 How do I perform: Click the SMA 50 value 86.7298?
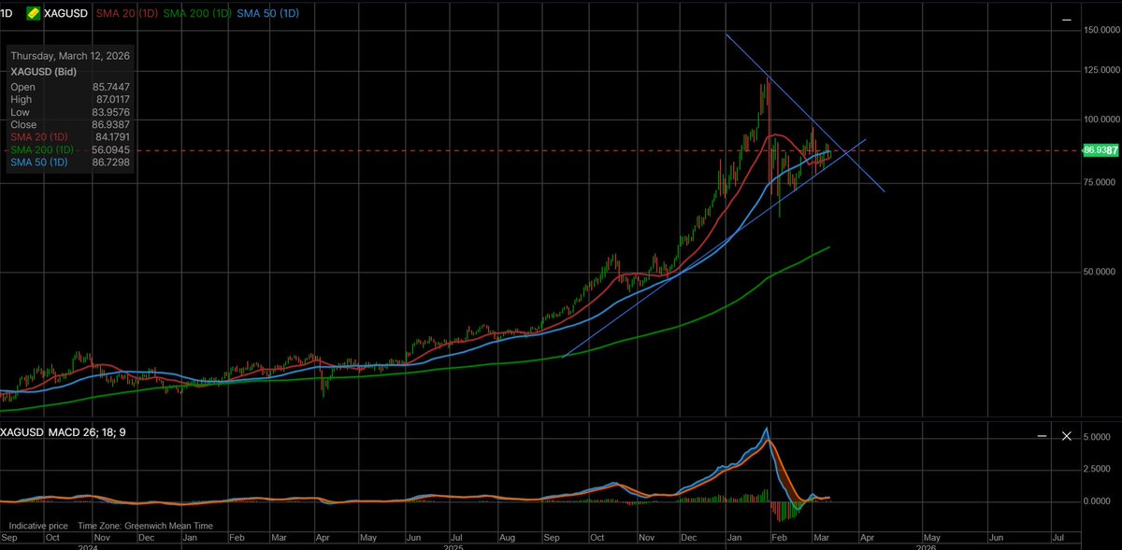(110, 162)
